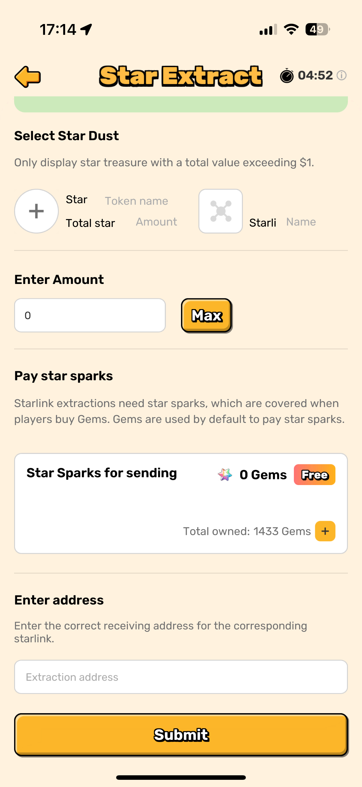
Task: Open the Starlink Name selector
Action: point(301,222)
